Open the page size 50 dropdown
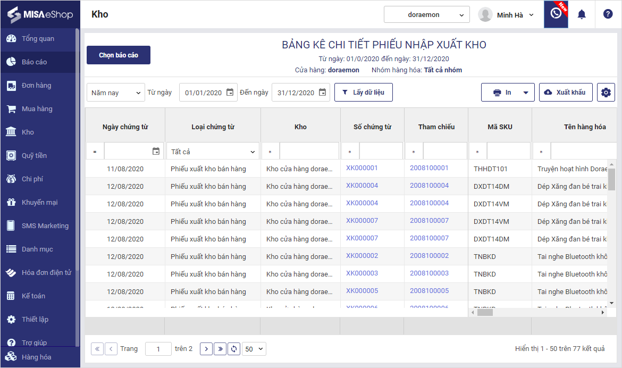The height and width of the screenshot is (368, 622). 254,349
